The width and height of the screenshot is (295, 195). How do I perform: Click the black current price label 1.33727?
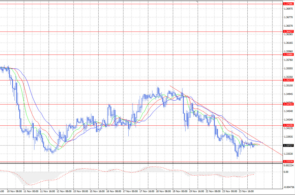(x=288, y=146)
